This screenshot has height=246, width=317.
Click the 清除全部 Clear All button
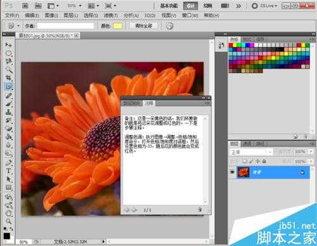(x=143, y=26)
